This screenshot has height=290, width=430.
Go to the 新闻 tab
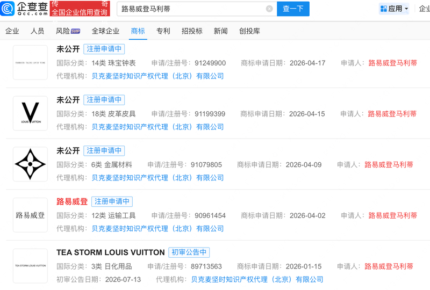click(221, 31)
